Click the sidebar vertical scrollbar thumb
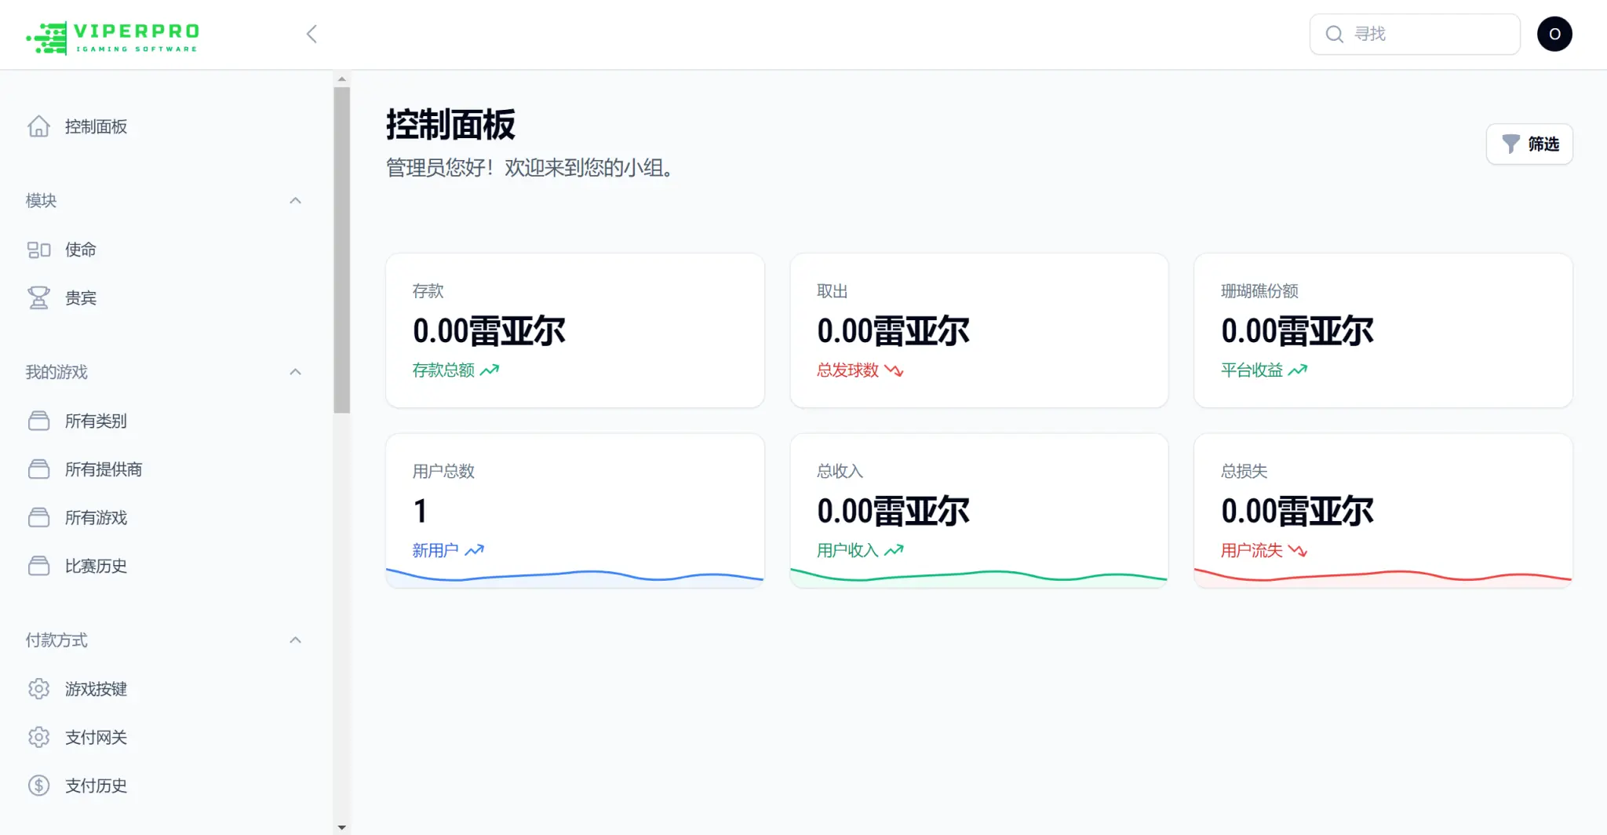 (341, 250)
